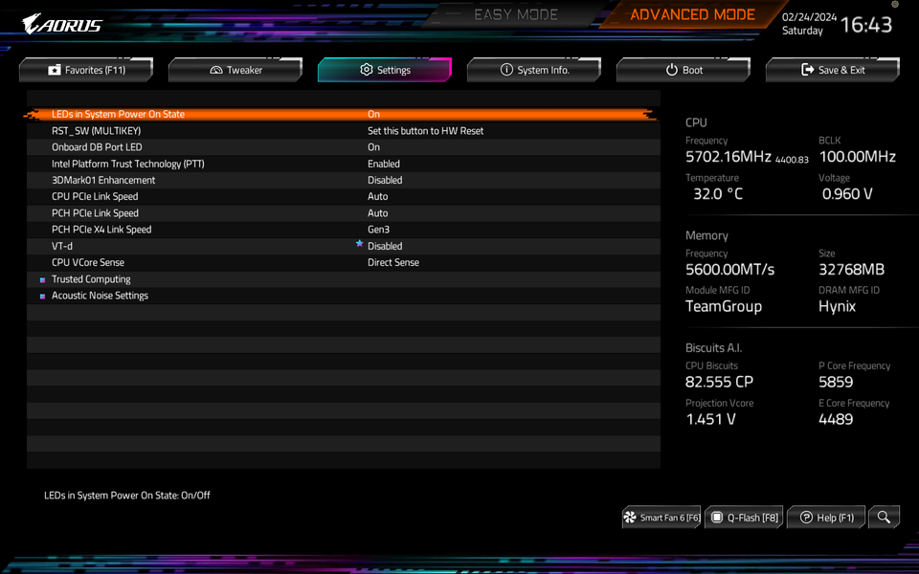This screenshot has height=574, width=919.
Task: Click the 16:43 clock display
Action: (x=866, y=25)
